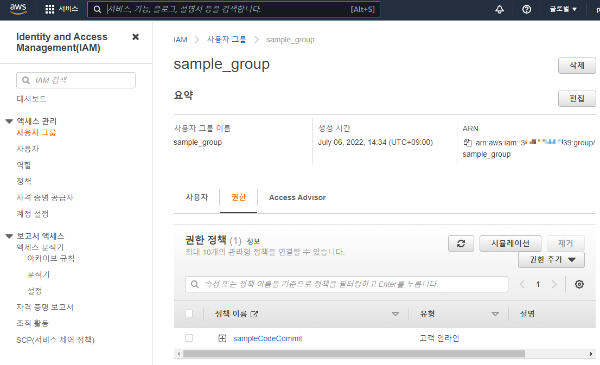600x365 pixels.
Task: Focus the top AWS search field
Action: 234,9
